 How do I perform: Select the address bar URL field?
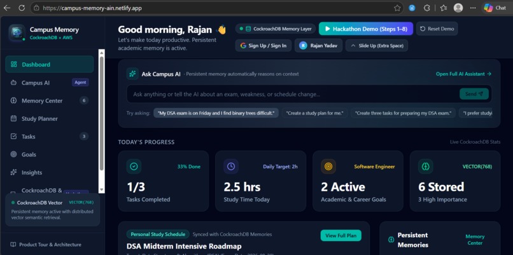(218, 8)
